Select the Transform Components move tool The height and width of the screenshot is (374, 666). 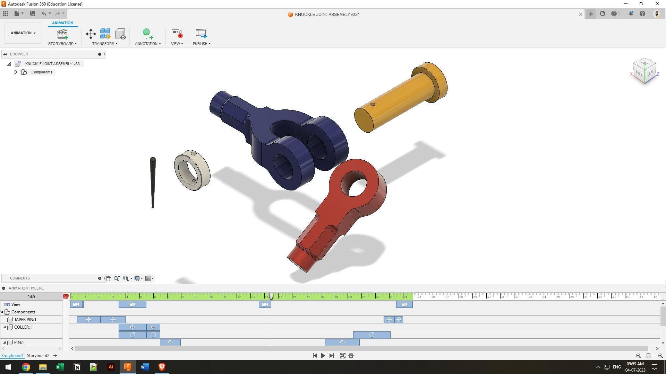coord(91,34)
